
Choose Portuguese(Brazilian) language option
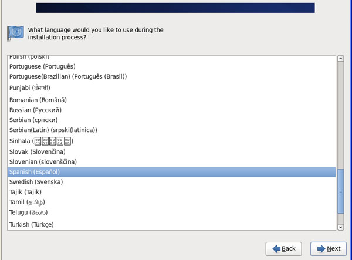68,76
